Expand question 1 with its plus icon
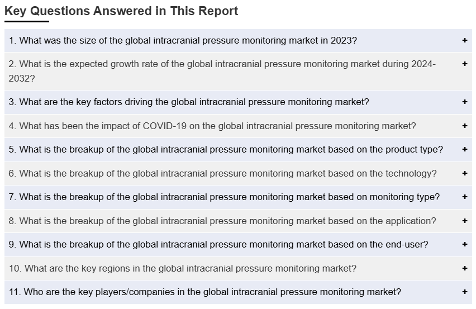The height and width of the screenshot is (309, 476). click(464, 40)
